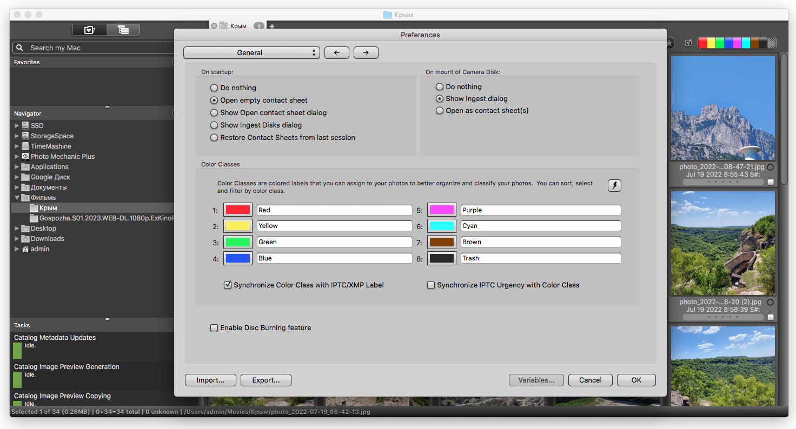The image size is (796, 429).
Task: Select Restore Contact Sheets from last session
Action: 214,138
